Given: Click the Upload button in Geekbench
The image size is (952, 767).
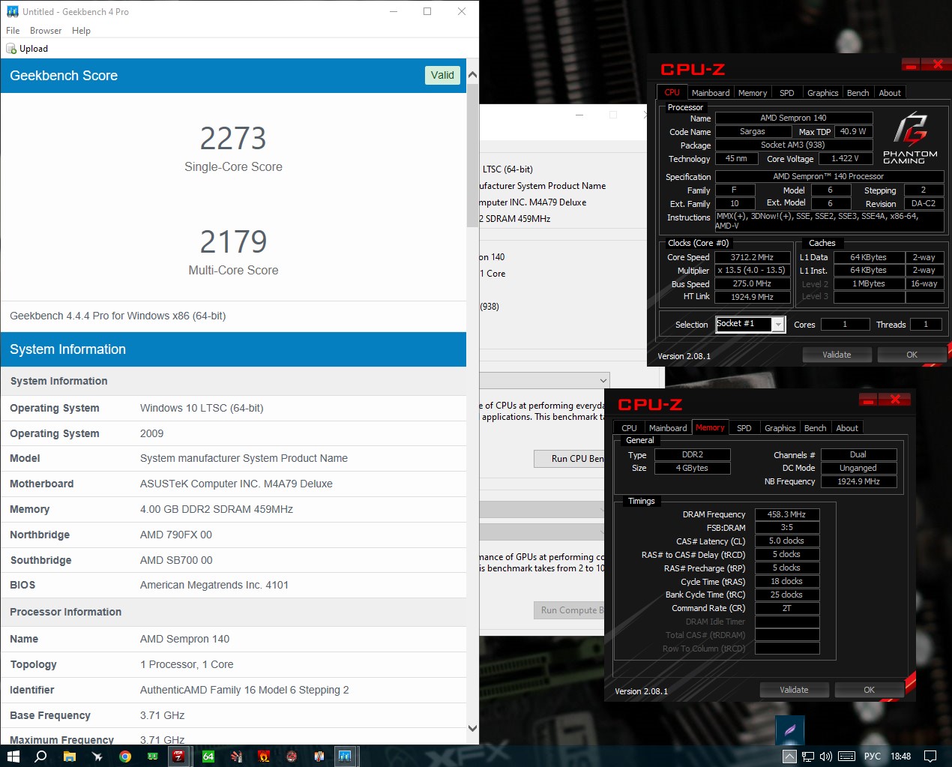Looking at the screenshot, I should click(27, 49).
